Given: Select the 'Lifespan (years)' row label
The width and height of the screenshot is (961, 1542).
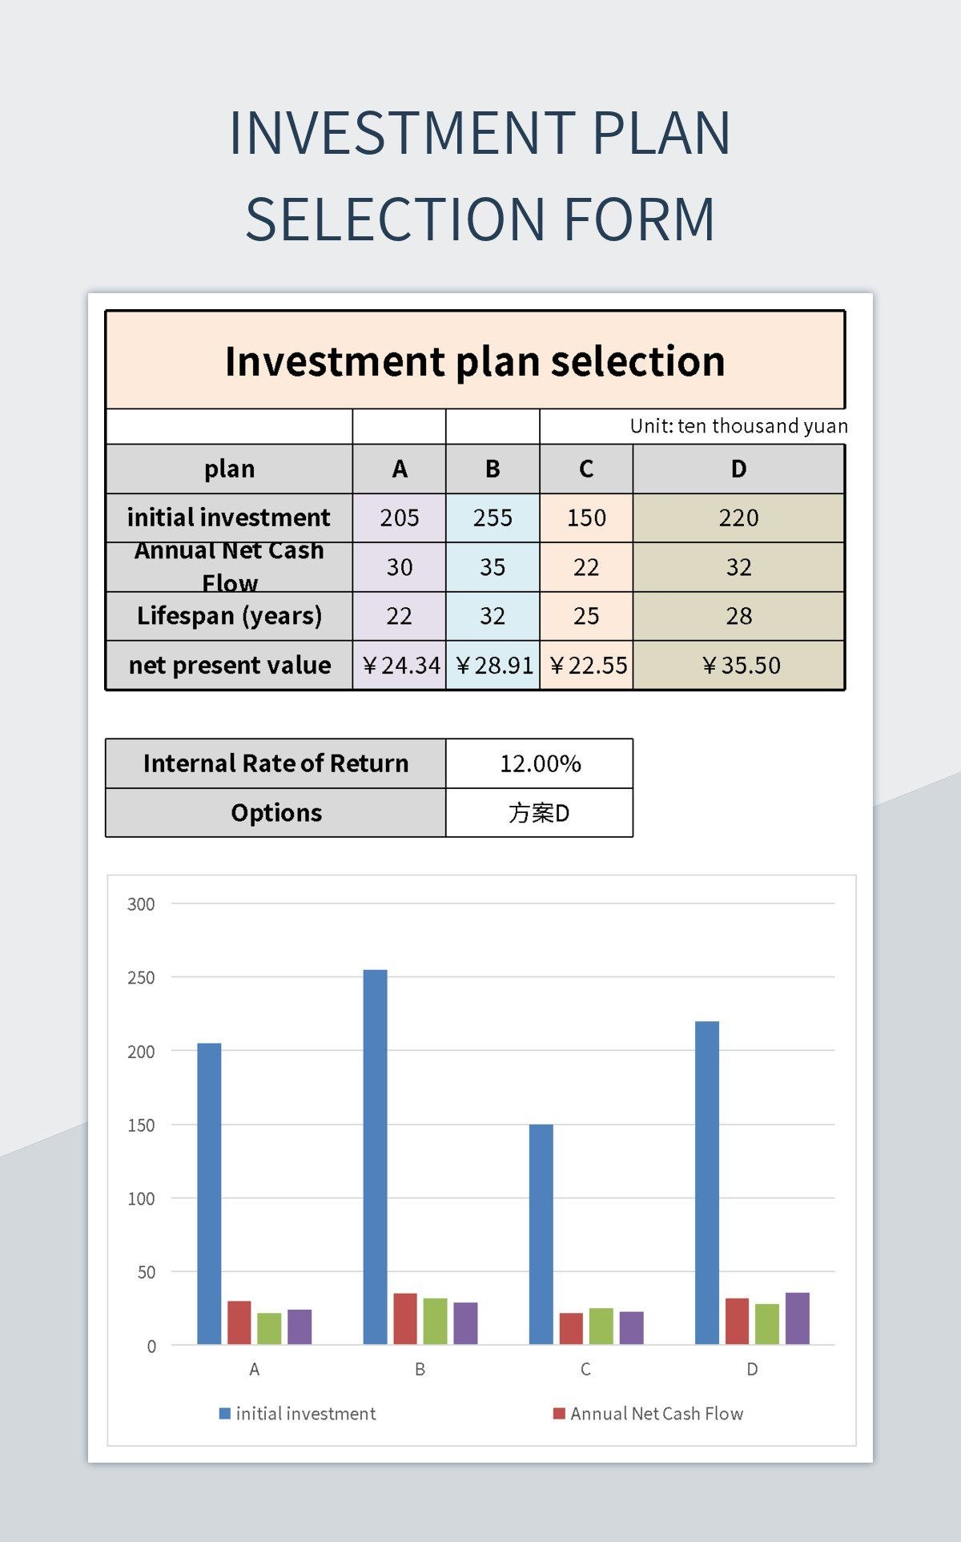Looking at the screenshot, I should coord(229,616).
